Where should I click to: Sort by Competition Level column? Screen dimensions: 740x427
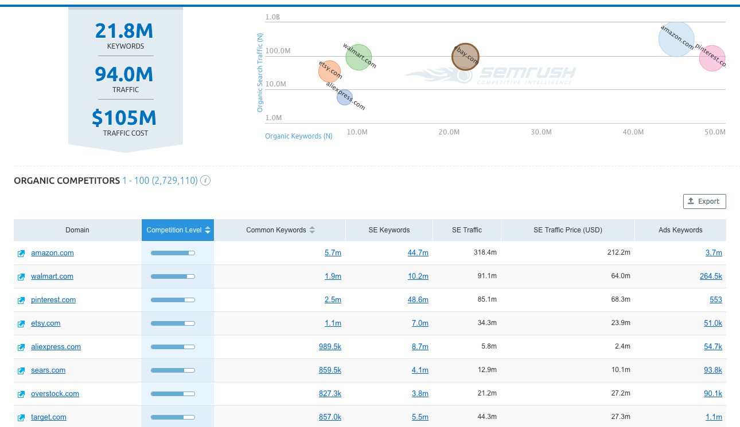click(x=178, y=230)
